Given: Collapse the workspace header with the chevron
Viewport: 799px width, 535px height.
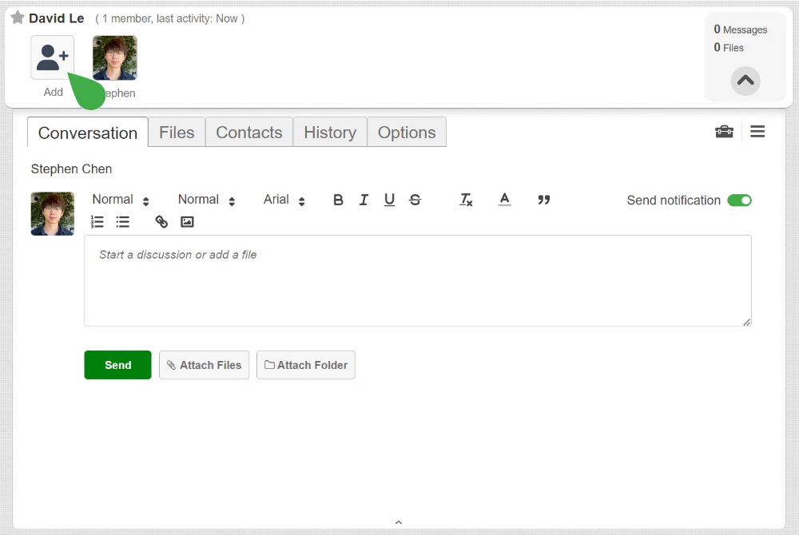Looking at the screenshot, I should [x=745, y=81].
